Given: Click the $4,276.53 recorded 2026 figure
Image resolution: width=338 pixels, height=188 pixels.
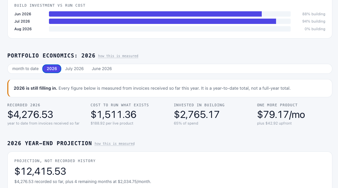Looking at the screenshot, I should tap(30, 115).
